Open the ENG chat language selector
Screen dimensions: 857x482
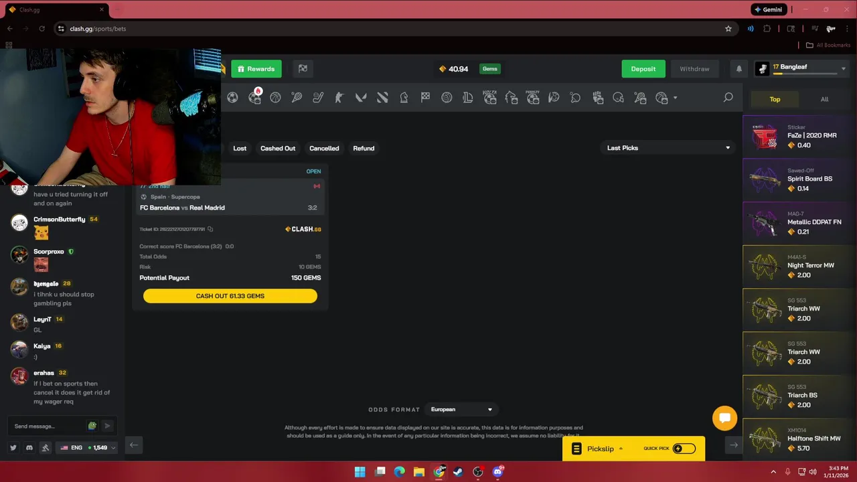(87, 448)
